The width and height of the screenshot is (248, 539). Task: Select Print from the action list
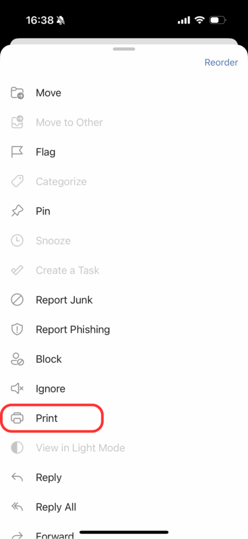pos(124,418)
